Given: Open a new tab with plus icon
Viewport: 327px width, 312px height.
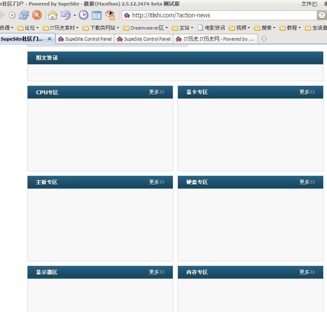Looking at the screenshot, I should (x=264, y=39).
